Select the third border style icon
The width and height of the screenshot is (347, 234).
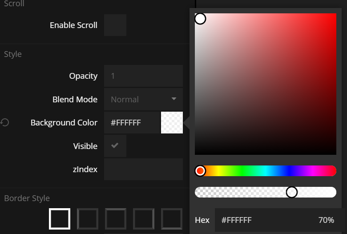(x=116, y=219)
